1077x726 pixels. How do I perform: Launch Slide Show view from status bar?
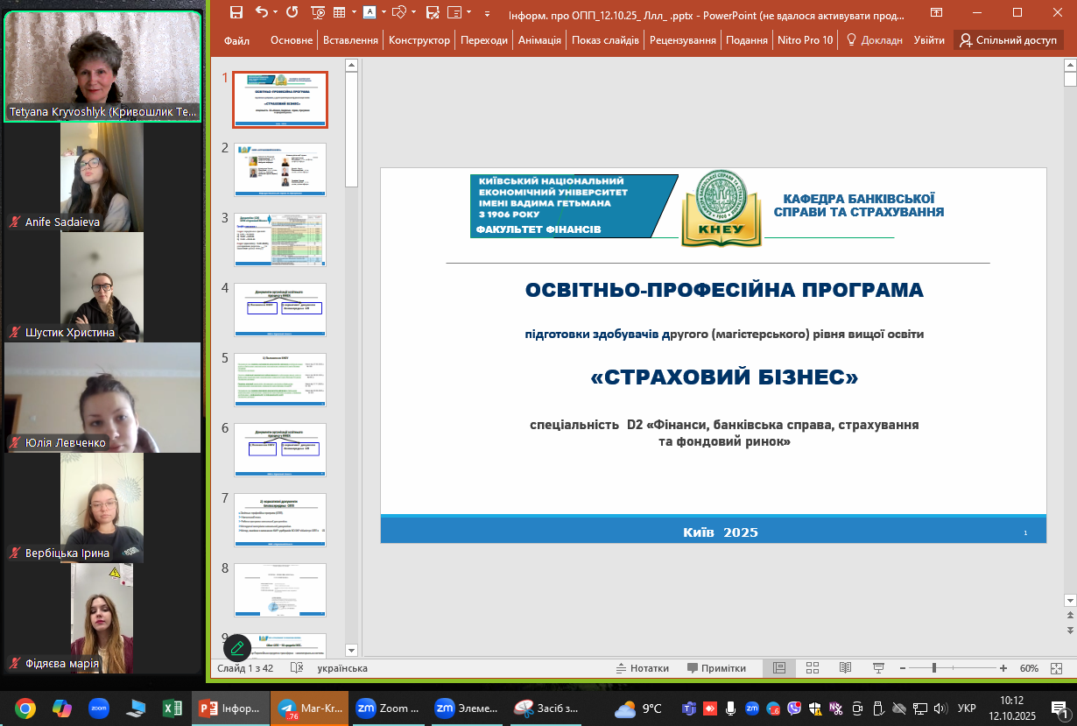click(878, 668)
